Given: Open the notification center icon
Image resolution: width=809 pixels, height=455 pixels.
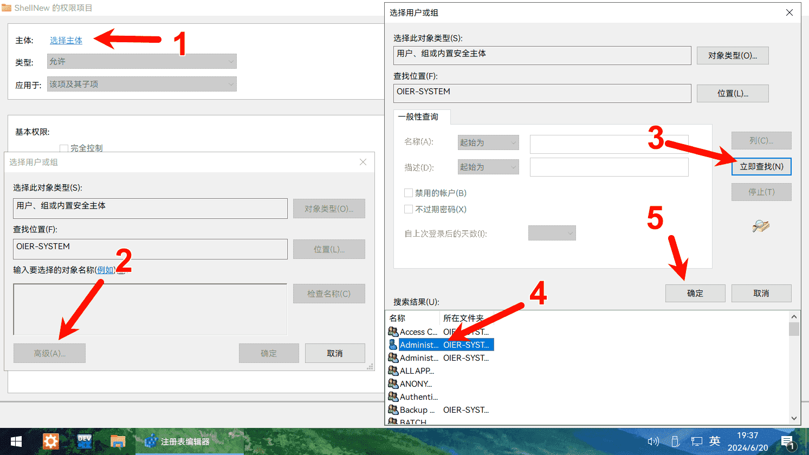Looking at the screenshot, I should (787, 441).
